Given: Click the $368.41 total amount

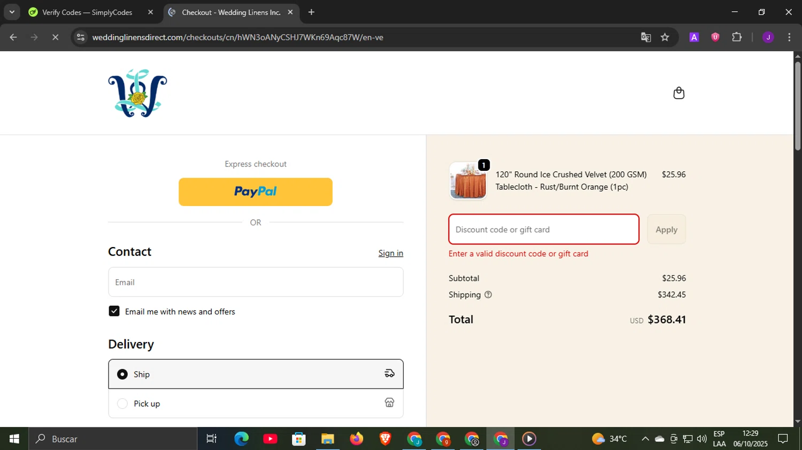Looking at the screenshot, I should click(667, 319).
